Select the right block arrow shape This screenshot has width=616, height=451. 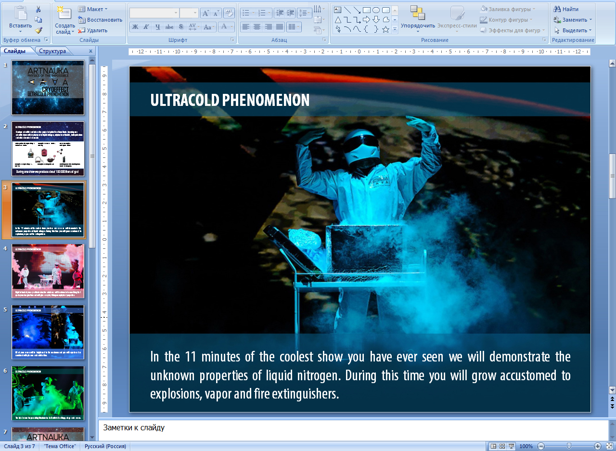[367, 20]
